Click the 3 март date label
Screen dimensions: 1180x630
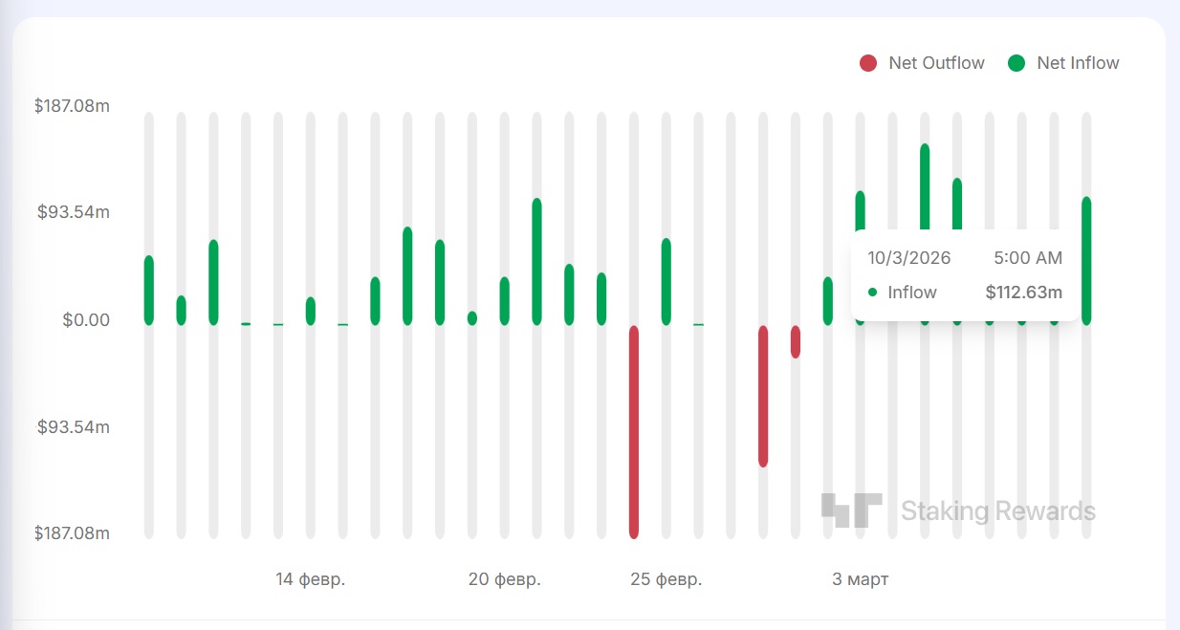(x=860, y=579)
